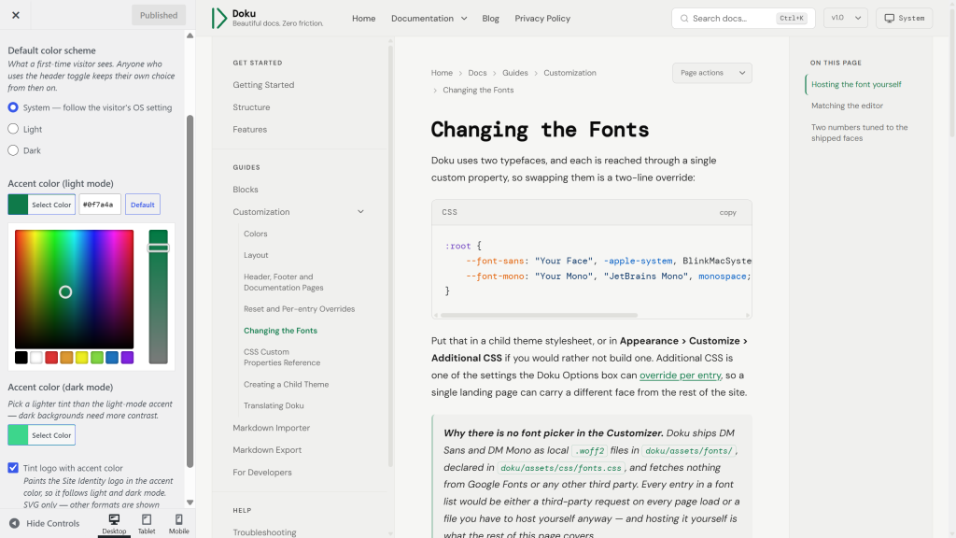956x538 pixels.
Task: Open Features page in sidebar
Action: pos(249,129)
